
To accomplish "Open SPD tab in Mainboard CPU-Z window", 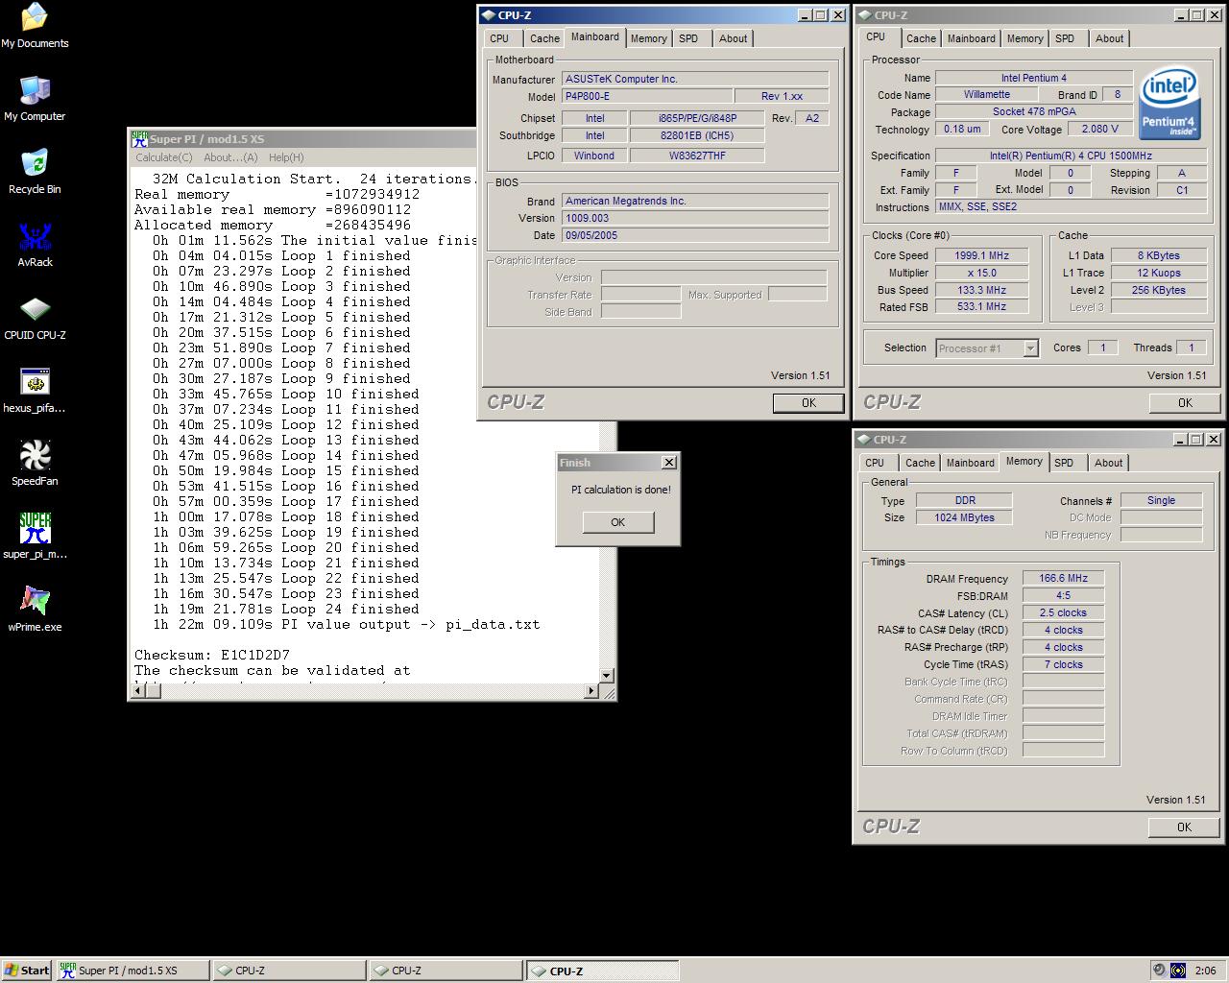I will coord(688,38).
